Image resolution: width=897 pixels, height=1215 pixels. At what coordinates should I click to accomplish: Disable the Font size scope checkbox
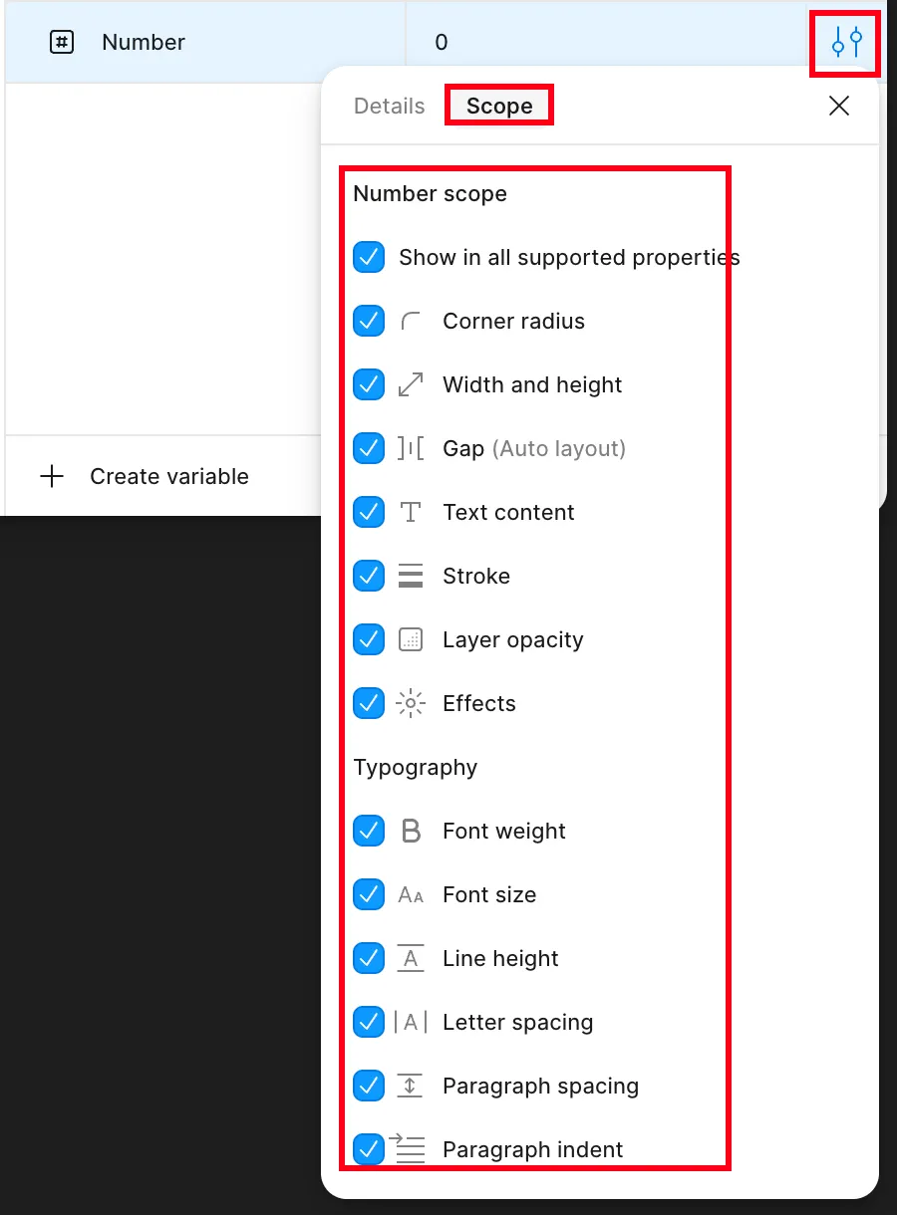click(369, 895)
